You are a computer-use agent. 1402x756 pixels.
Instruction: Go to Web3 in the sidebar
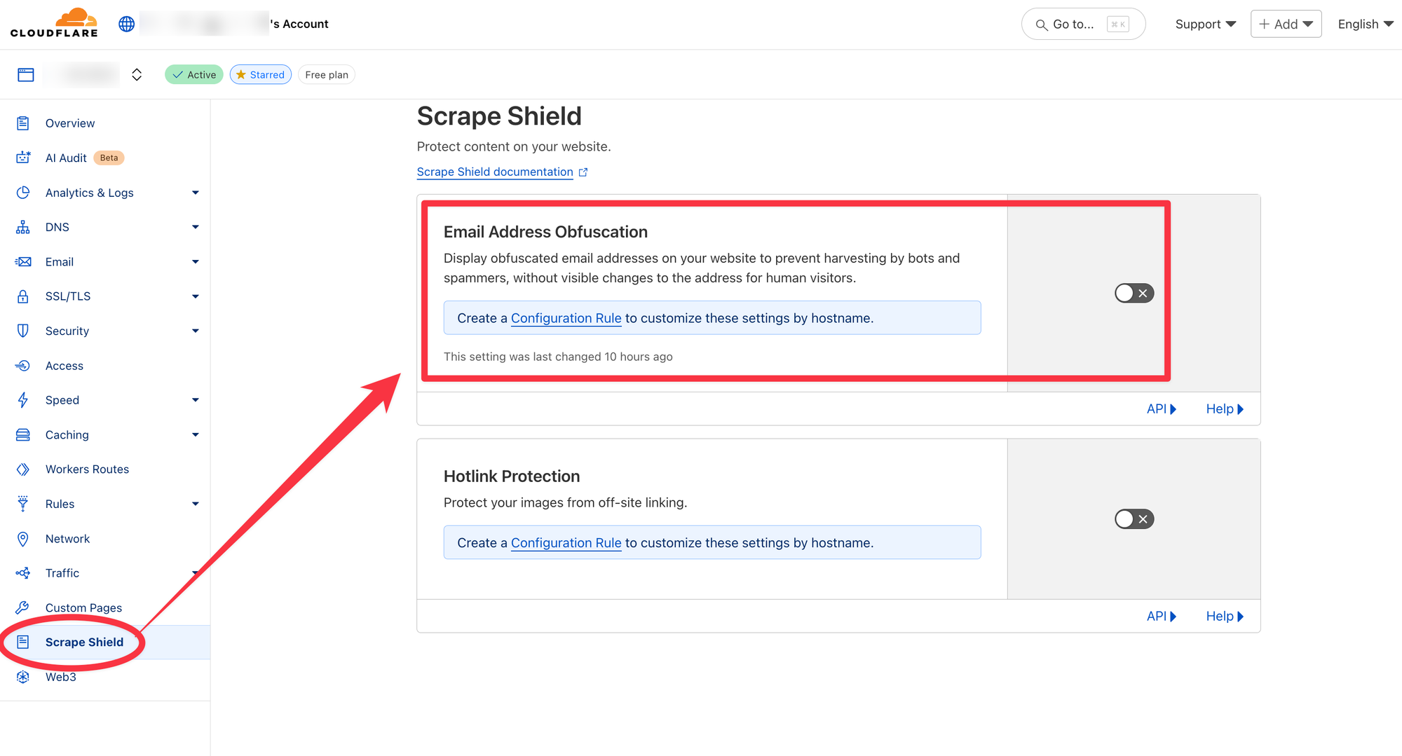click(x=61, y=677)
